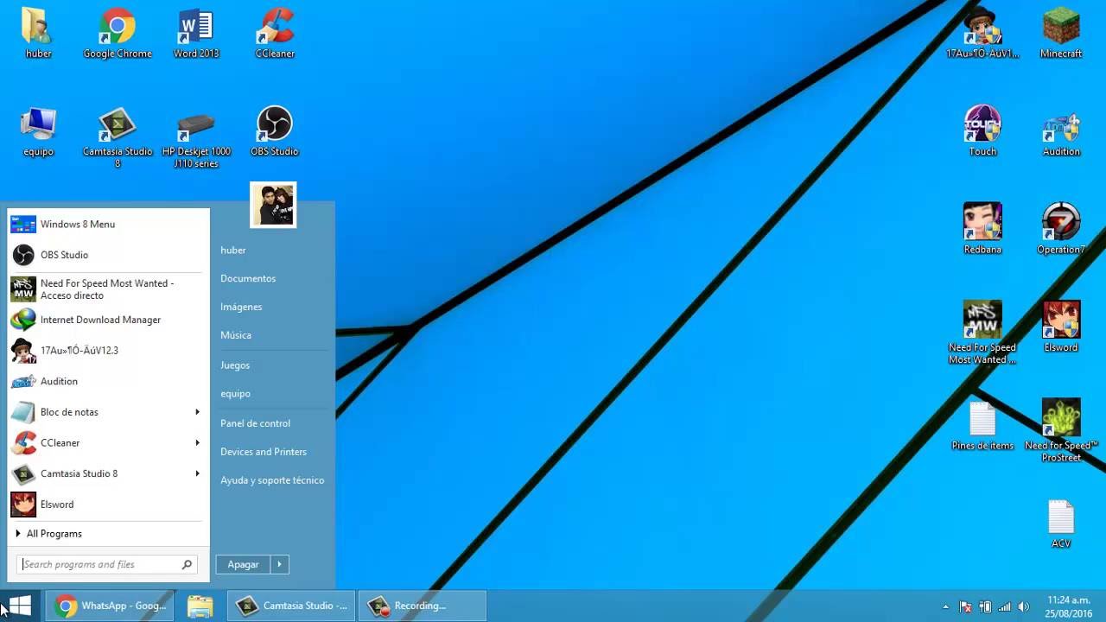Expand the Camtasia Studio 8 submenu arrow

click(197, 473)
